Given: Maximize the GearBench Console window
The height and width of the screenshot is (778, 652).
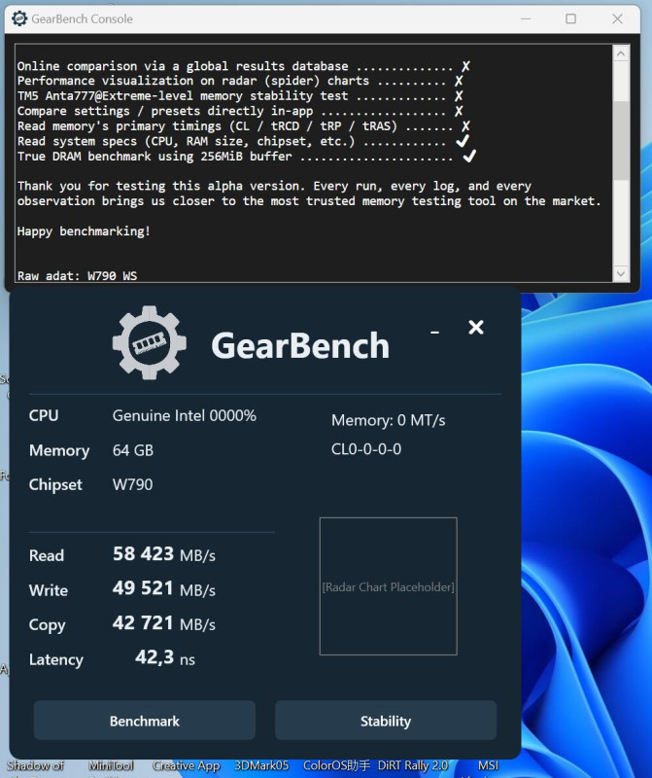Looking at the screenshot, I should pyautogui.click(x=570, y=18).
